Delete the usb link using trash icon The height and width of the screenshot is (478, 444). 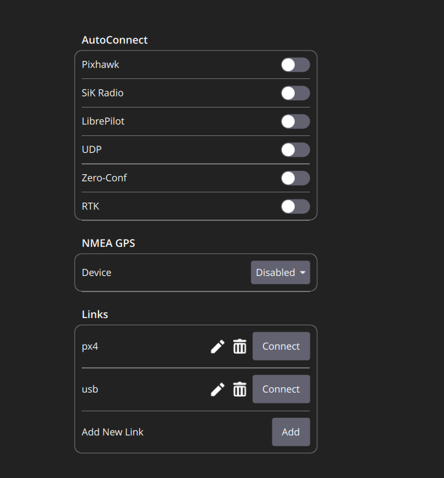[240, 389]
